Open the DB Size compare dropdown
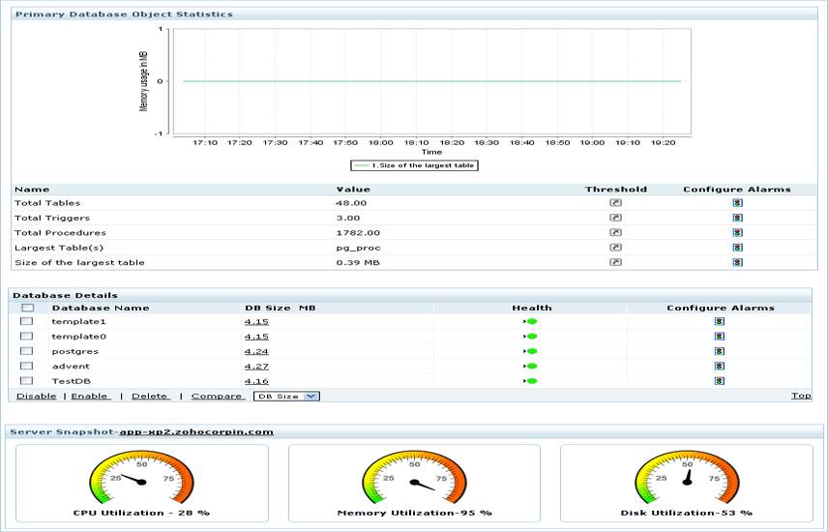 [x=286, y=397]
